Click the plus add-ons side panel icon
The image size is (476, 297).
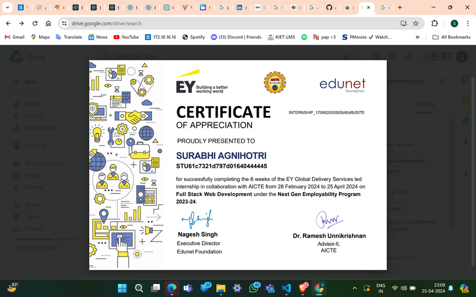tap(466, 174)
